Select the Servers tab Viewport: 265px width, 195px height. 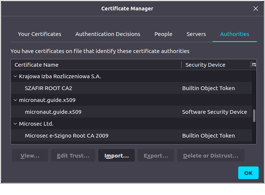pyautogui.click(x=196, y=34)
